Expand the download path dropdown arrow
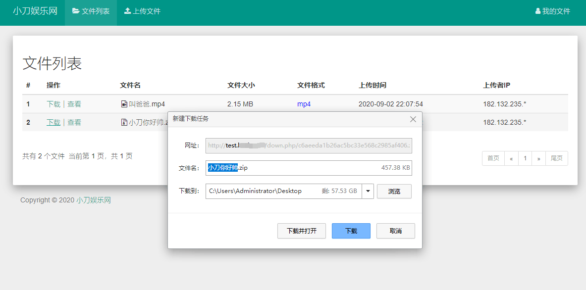The image size is (586, 290). (x=368, y=191)
